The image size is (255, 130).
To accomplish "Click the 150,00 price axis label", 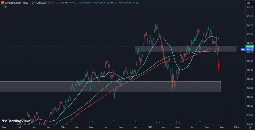I will 250,106.
